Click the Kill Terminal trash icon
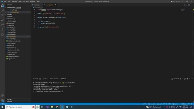This screenshot has width=194, height=109. click(187, 79)
